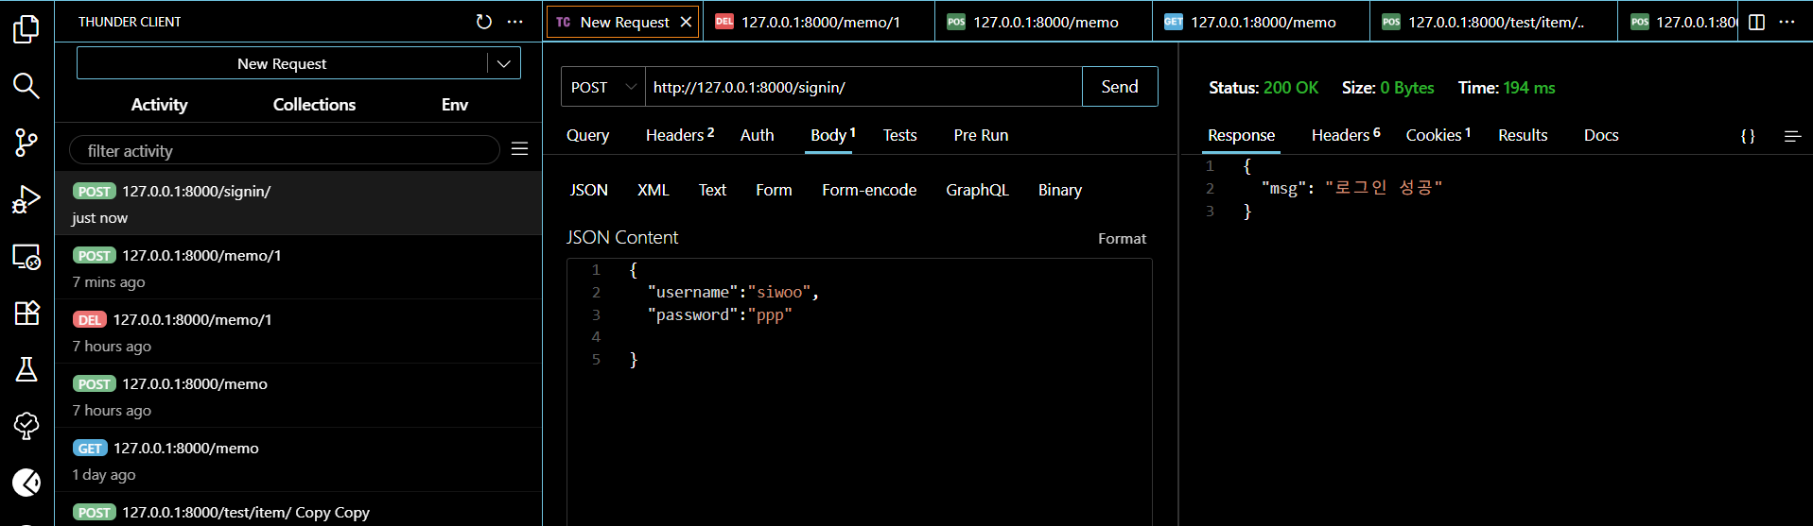
Task: Open Thunder Client sidebar more actions menu
Action: tap(514, 22)
